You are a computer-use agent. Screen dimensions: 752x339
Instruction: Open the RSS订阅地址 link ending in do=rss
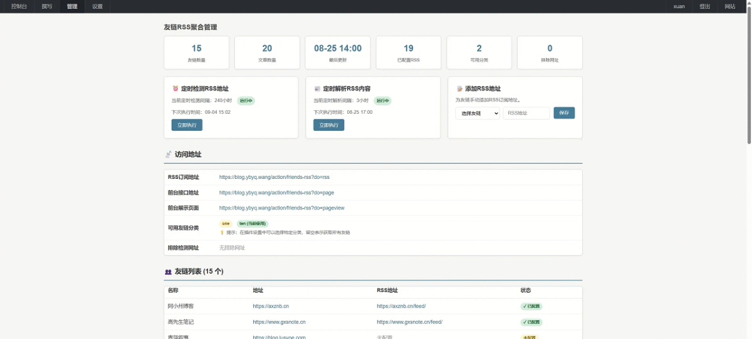[274, 177]
